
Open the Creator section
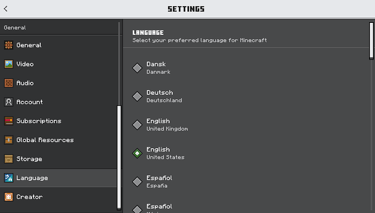coord(58,197)
